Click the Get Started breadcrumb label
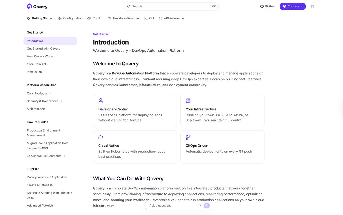343x215 pixels. (101, 34)
